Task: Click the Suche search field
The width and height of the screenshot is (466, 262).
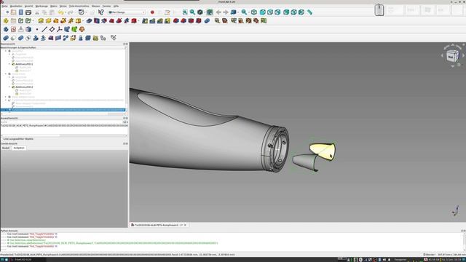Action: point(62,122)
